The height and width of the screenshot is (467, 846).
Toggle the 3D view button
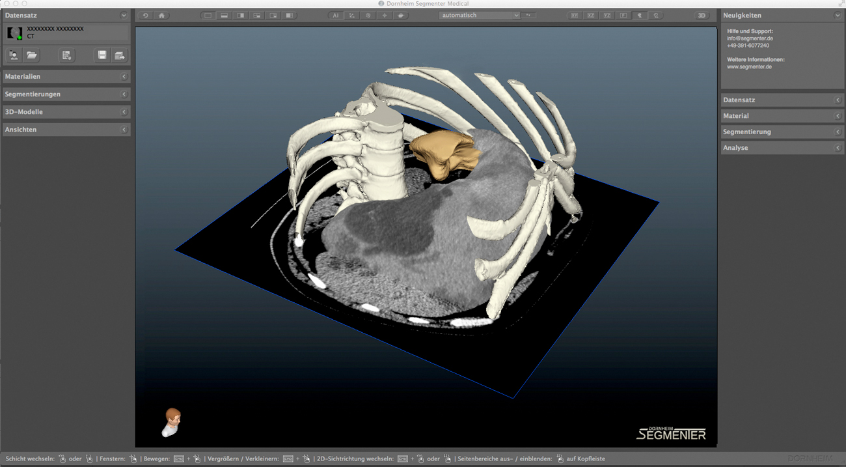click(x=701, y=16)
